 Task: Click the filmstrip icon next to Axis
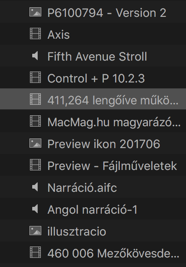pos(35,34)
